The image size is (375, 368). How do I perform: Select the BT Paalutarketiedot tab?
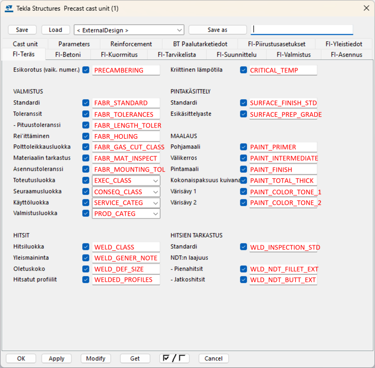[200, 44]
